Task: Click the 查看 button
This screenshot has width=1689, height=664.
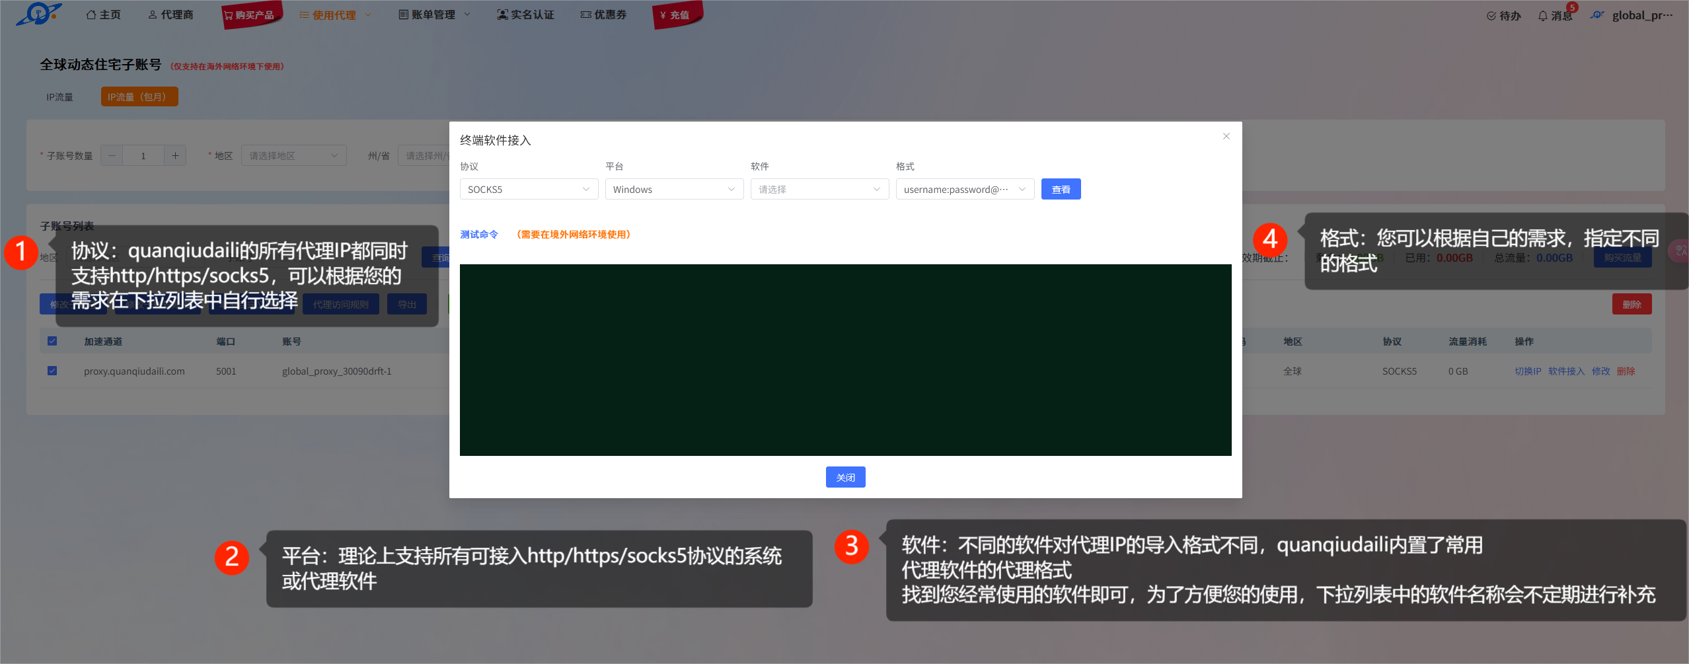Action: [1061, 189]
